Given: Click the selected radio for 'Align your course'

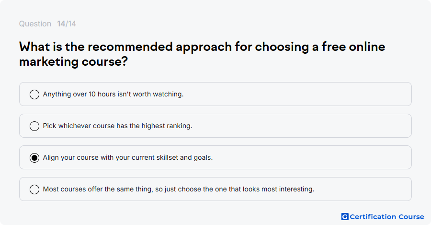Looking at the screenshot, I should [34, 157].
